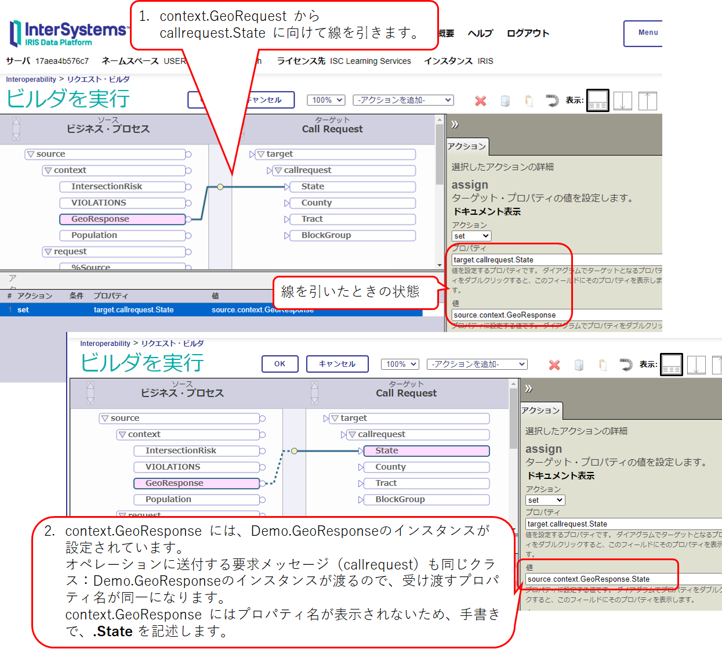Open the 100% zoom dropdown in lower toolbar
The image size is (722, 649).
(x=400, y=365)
